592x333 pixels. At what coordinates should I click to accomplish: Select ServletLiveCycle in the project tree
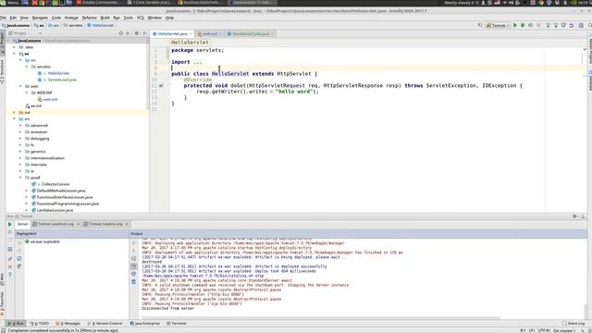62,80
